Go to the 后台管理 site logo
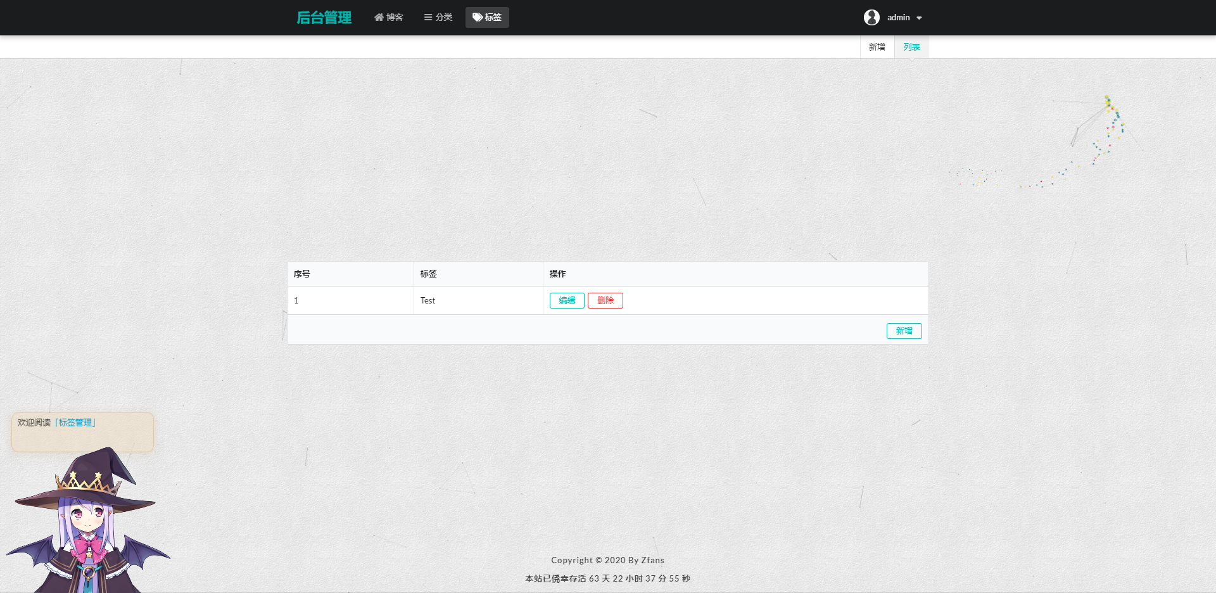 [x=324, y=18]
